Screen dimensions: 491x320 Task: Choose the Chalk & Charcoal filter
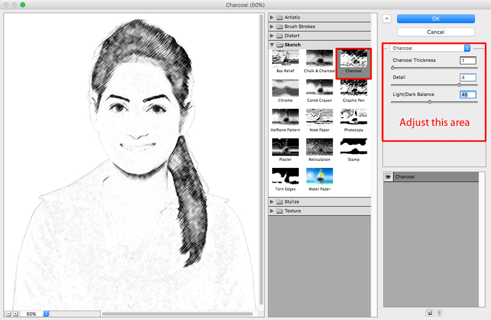[319, 58]
